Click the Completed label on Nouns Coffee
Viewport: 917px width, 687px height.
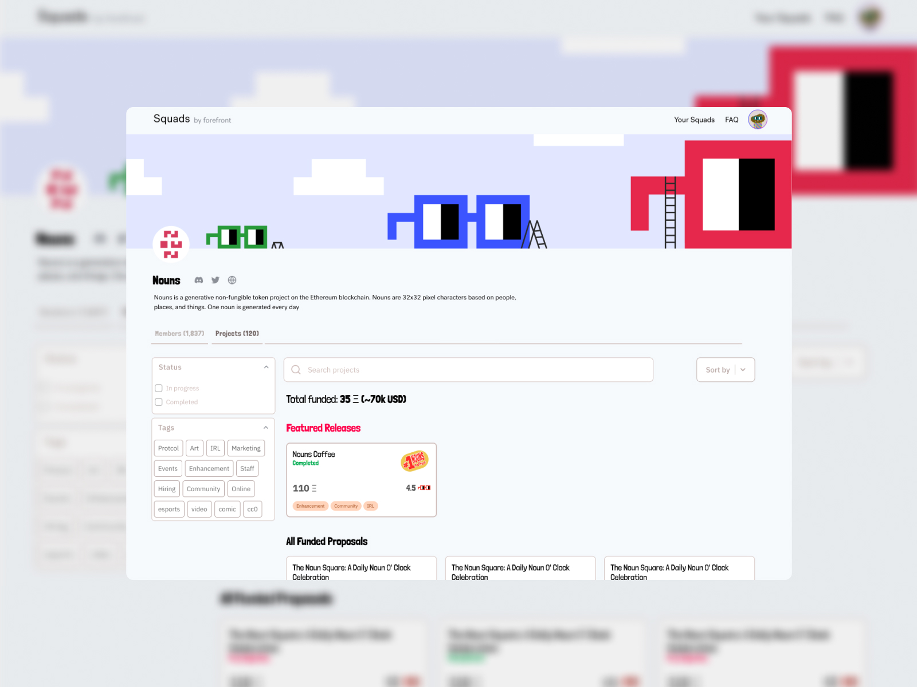click(305, 463)
